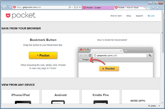This screenshot has width=165, height=109.
Task: Refresh the page with the reload icon
Action: [77, 7]
